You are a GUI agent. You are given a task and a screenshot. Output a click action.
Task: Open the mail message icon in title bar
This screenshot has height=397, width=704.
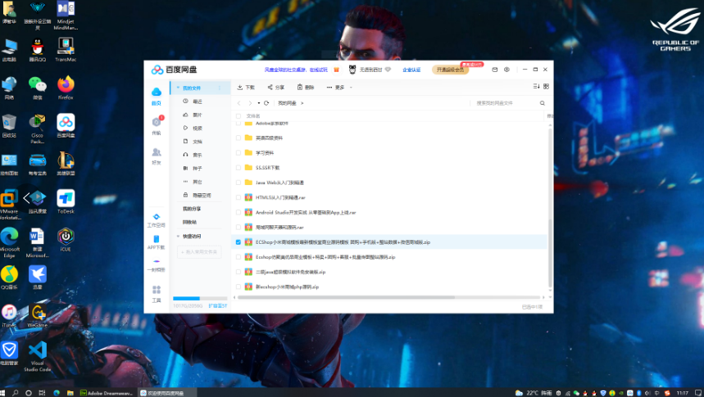point(495,70)
